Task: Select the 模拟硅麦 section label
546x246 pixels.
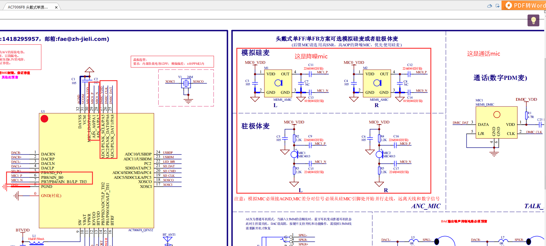Action: pyautogui.click(x=255, y=53)
